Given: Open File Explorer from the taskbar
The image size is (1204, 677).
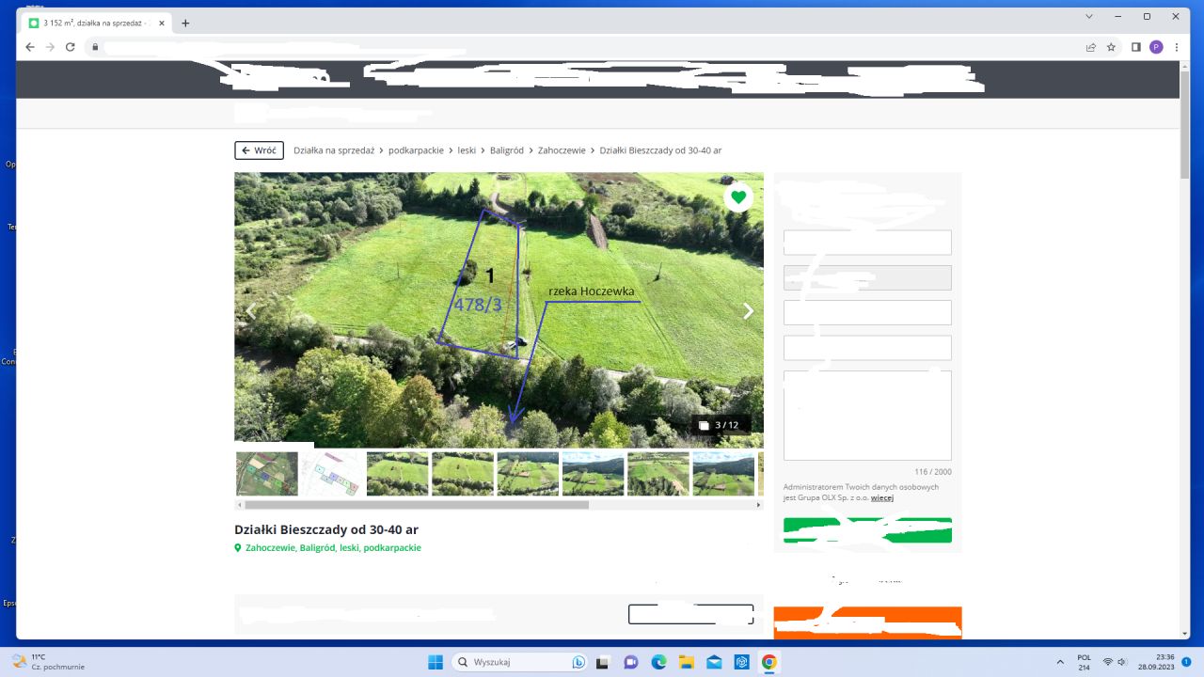Looking at the screenshot, I should point(686,662).
